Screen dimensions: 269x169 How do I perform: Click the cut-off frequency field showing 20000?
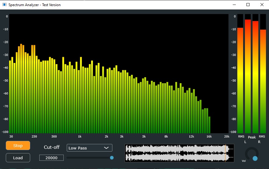click(51, 158)
